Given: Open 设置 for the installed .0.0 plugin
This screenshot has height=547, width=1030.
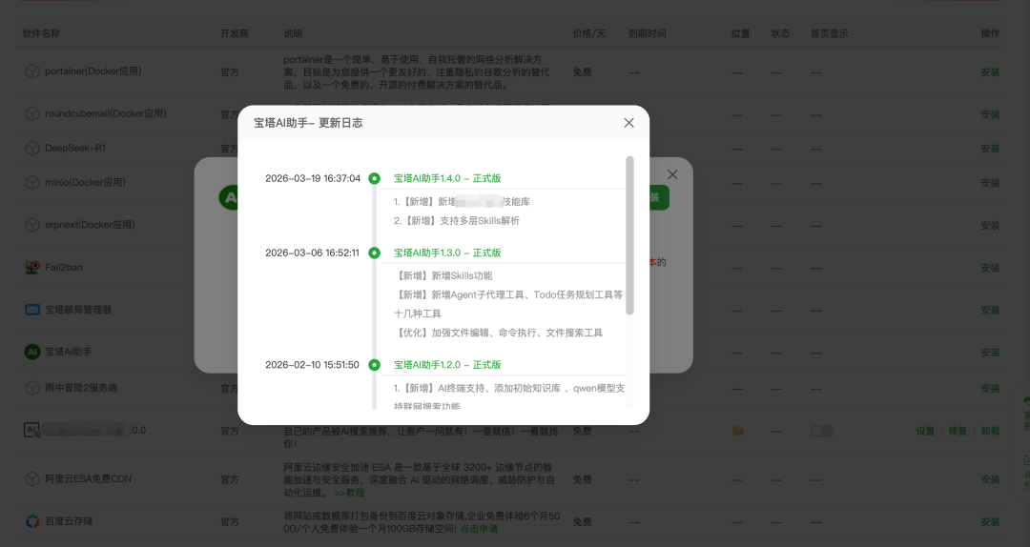Looking at the screenshot, I should (925, 431).
